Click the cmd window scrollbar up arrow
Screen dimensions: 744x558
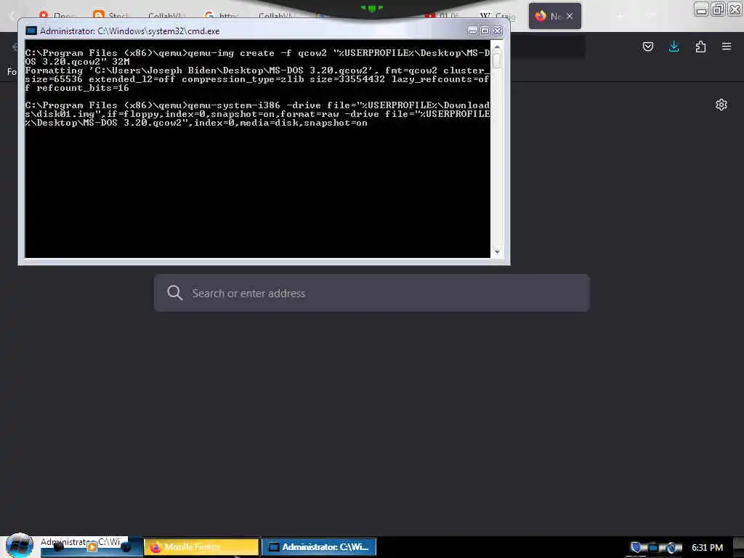[x=497, y=47]
